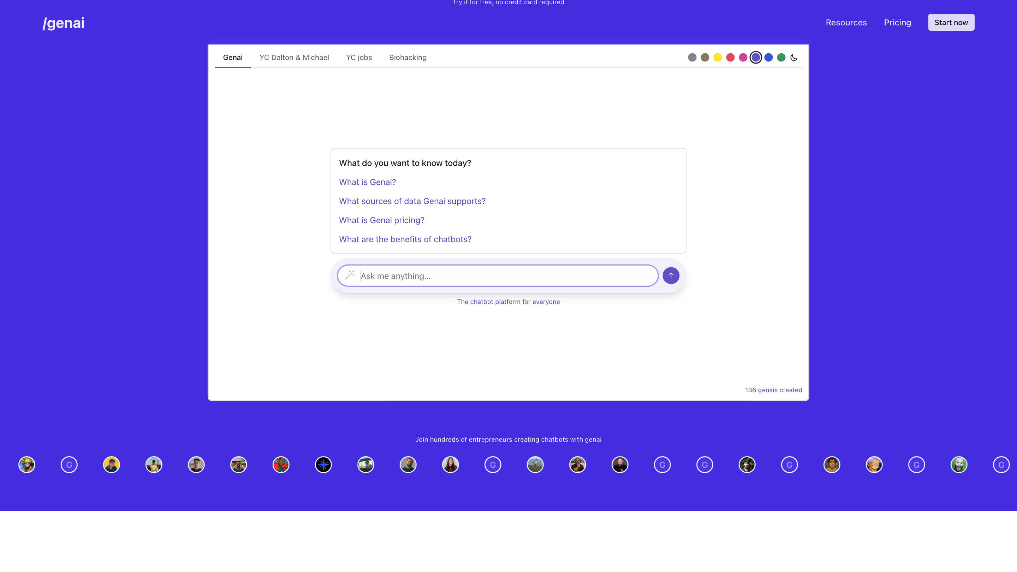Toggle dark mode moon icon
Viewport: 1017px width, 572px height.
point(794,58)
